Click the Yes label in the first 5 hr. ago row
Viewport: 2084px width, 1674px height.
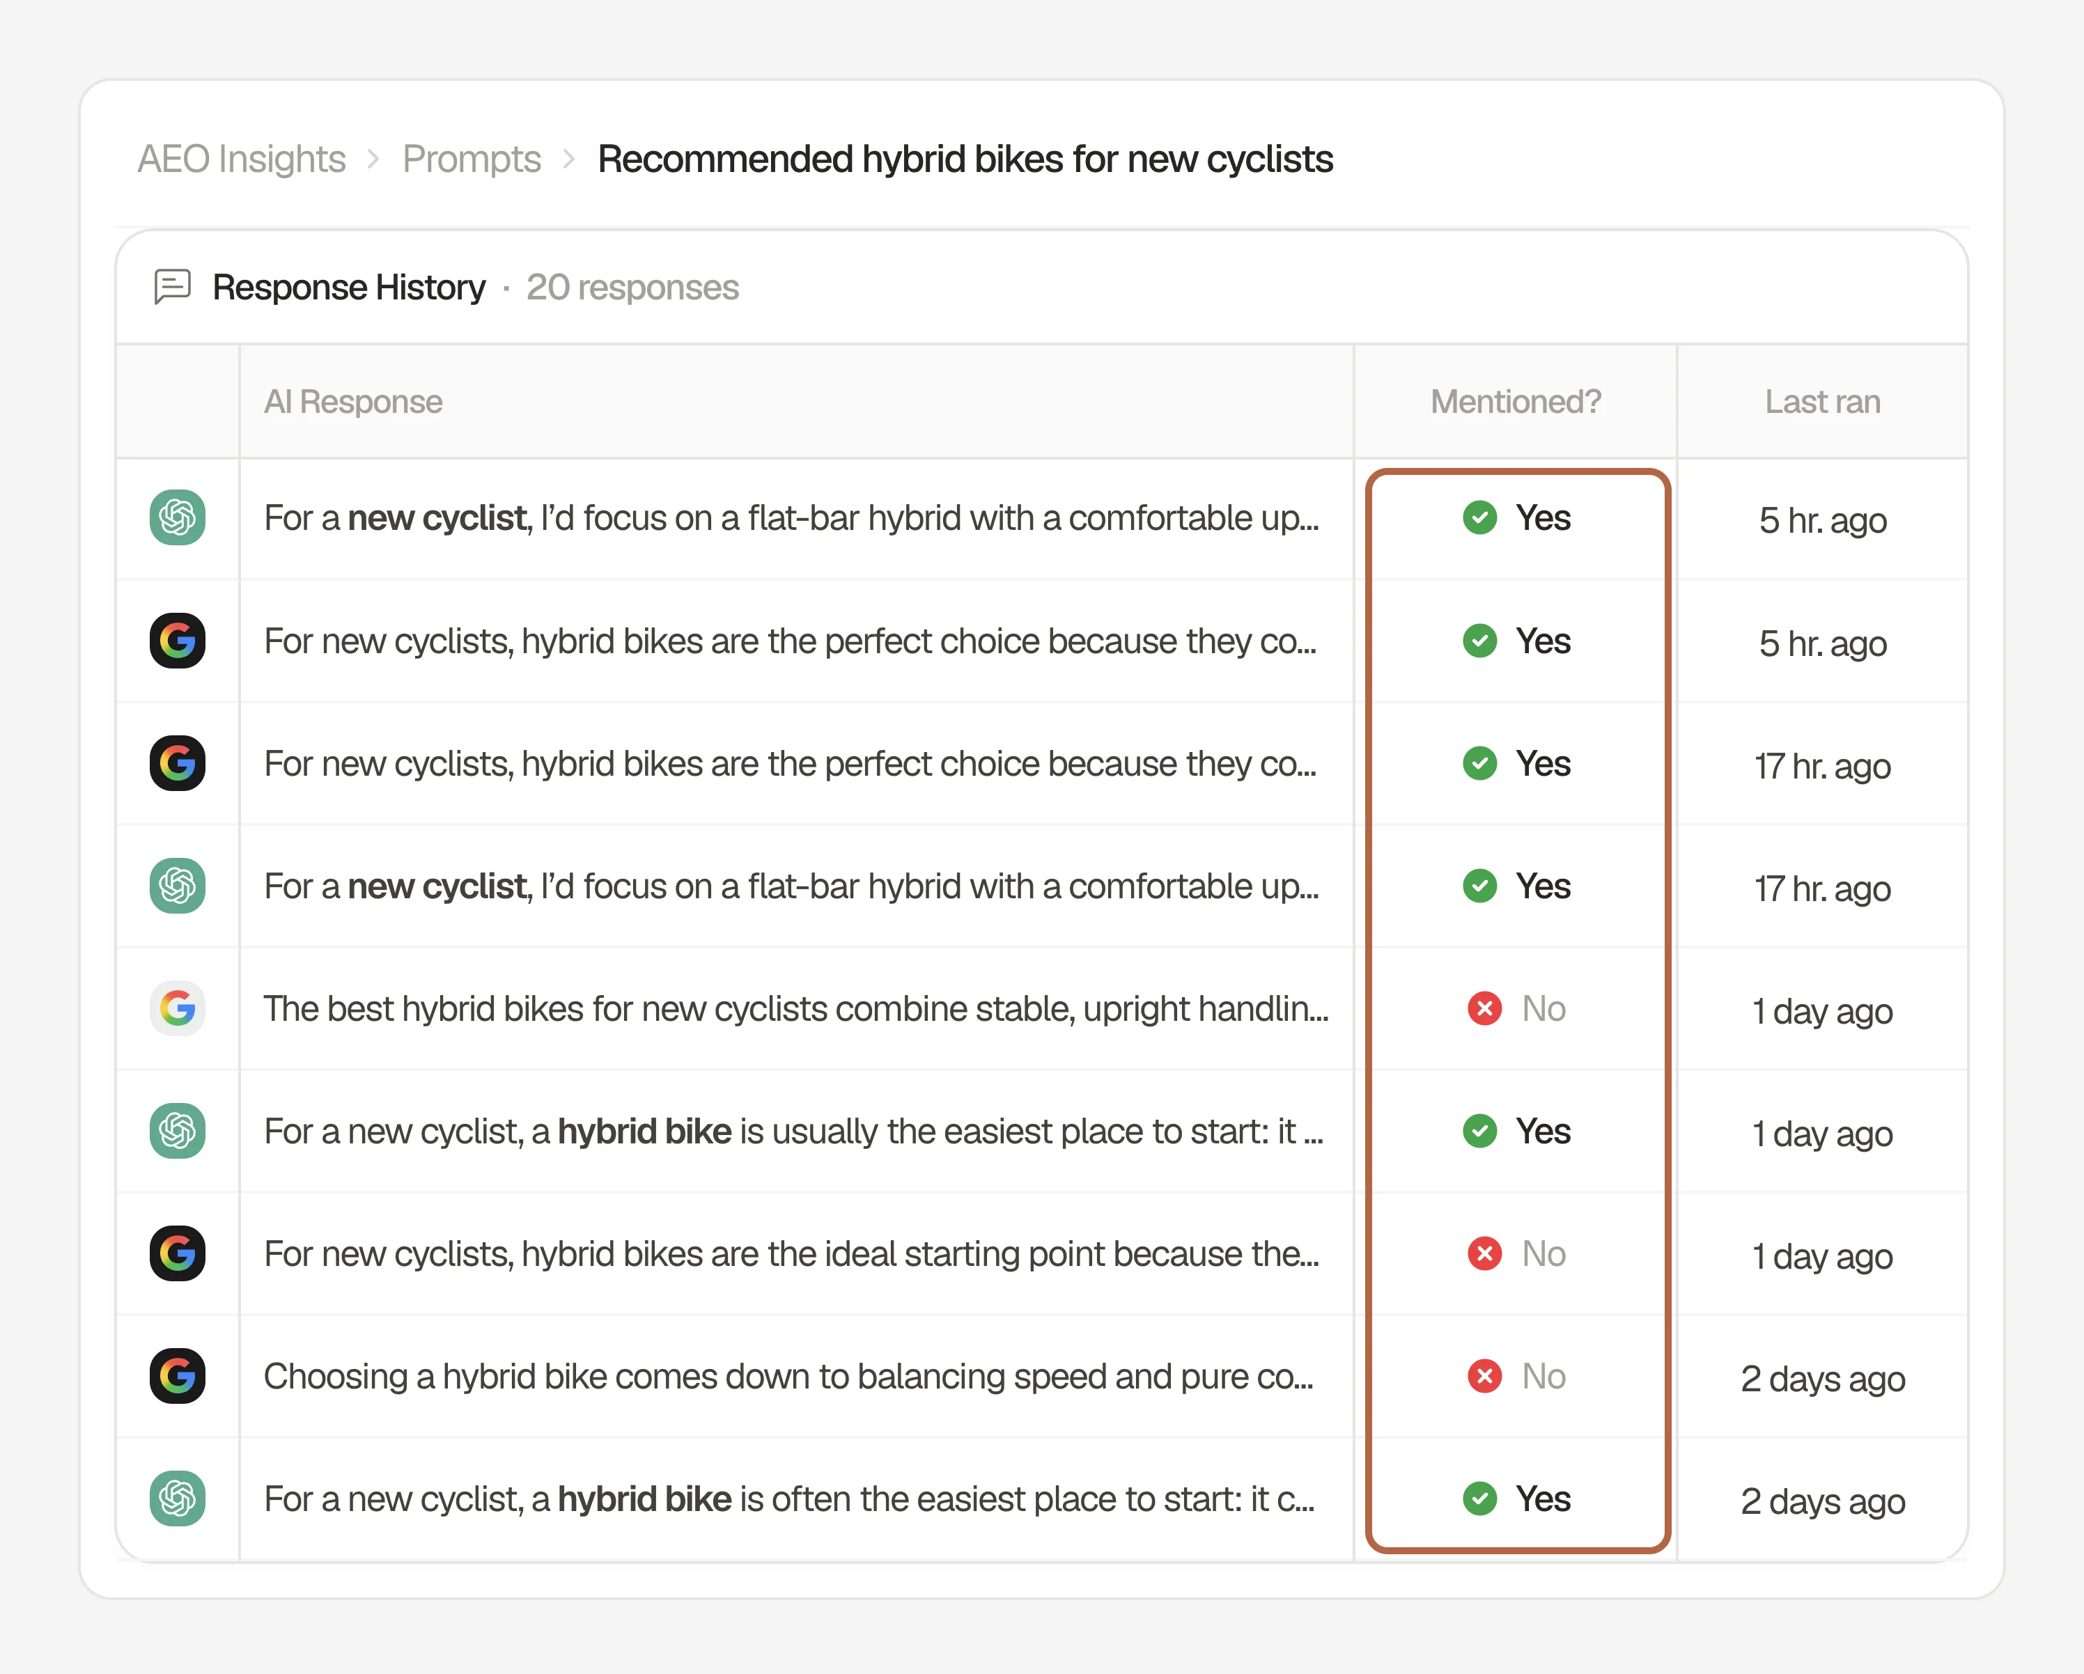[x=1543, y=518]
